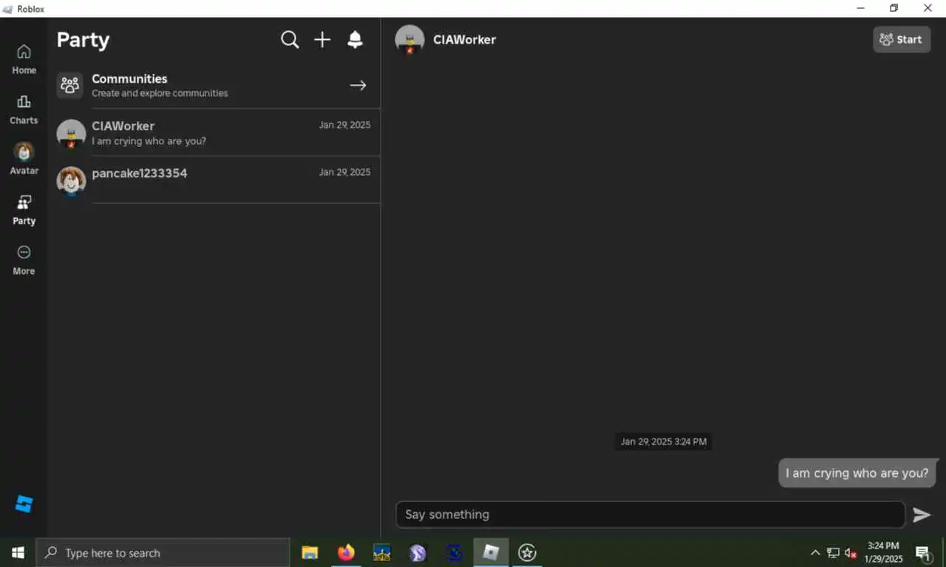
Task: Open File Explorer from taskbar
Action: pos(310,552)
